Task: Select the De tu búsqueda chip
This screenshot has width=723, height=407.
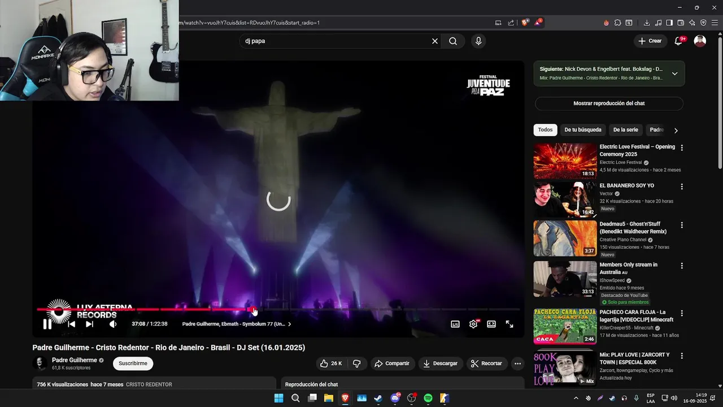Action: click(583, 129)
